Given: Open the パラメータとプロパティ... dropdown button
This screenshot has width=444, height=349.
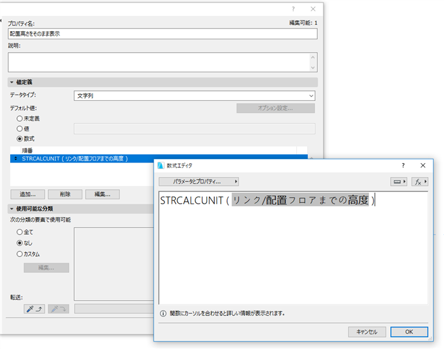Looking at the screenshot, I should pyautogui.click(x=199, y=181).
